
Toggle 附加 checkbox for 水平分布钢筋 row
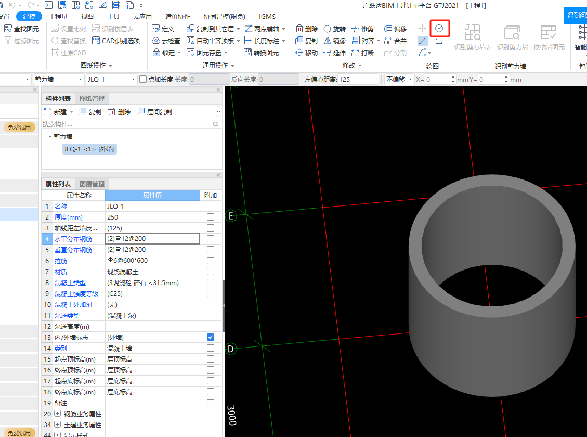click(x=211, y=239)
